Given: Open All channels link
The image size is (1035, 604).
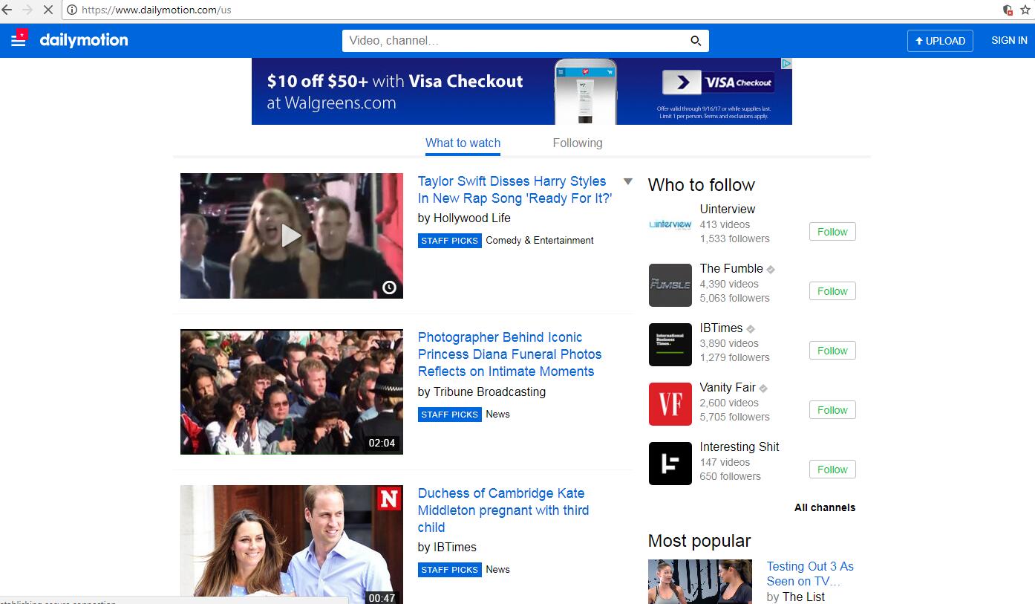Looking at the screenshot, I should pyautogui.click(x=825, y=507).
